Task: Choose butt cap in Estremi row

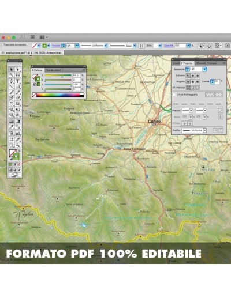Action: click(x=188, y=76)
